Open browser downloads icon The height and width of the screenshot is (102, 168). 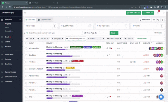coord(155,7)
